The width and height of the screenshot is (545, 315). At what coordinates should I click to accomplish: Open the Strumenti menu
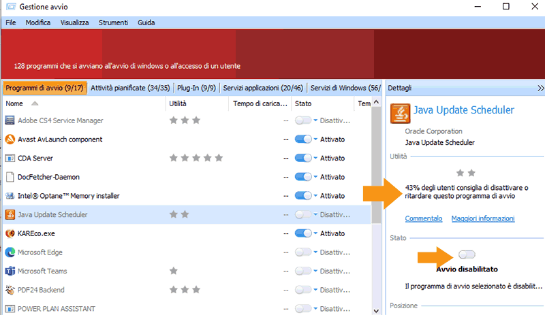click(113, 22)
